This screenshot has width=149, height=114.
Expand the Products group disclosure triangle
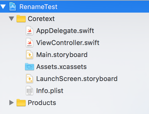click(x=11, y=103)
